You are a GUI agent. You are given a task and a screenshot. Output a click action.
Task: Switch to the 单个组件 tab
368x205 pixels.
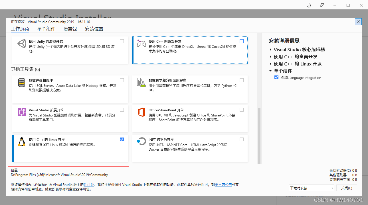pyautogui.click(x=46, y=29)
